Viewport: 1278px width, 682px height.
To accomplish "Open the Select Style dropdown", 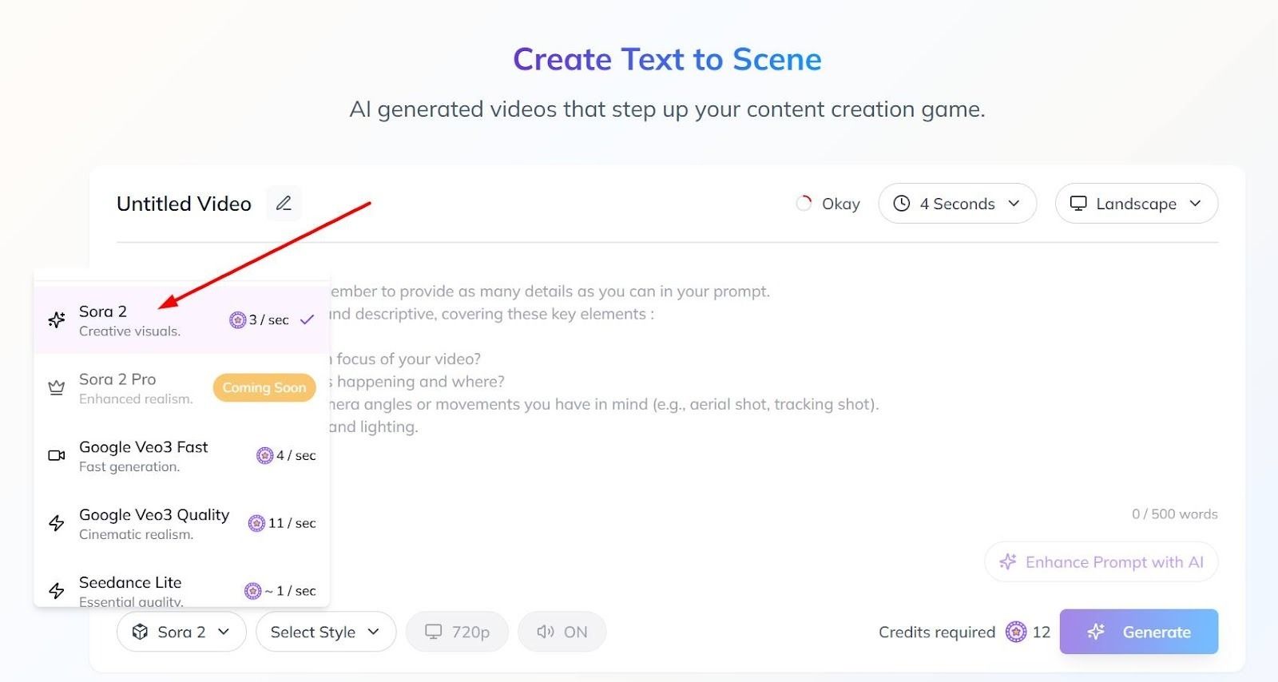I will coord(326,632).
